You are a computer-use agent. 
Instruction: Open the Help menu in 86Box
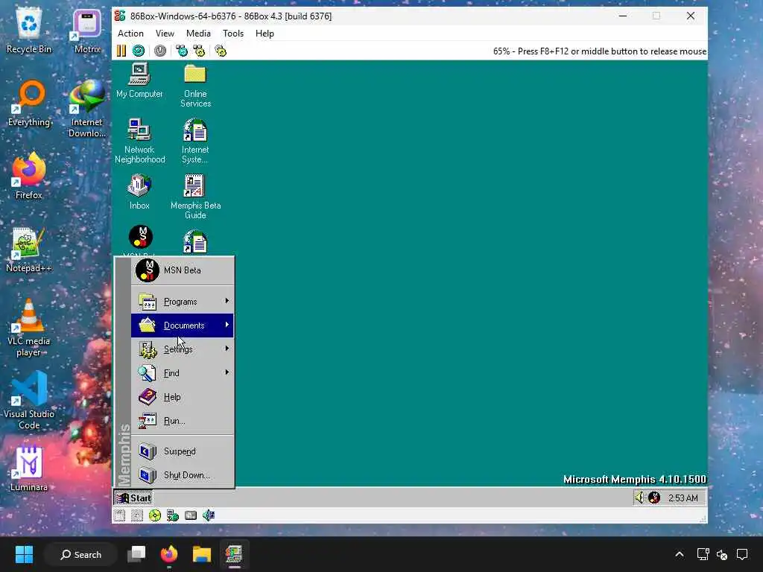point(265,34)
